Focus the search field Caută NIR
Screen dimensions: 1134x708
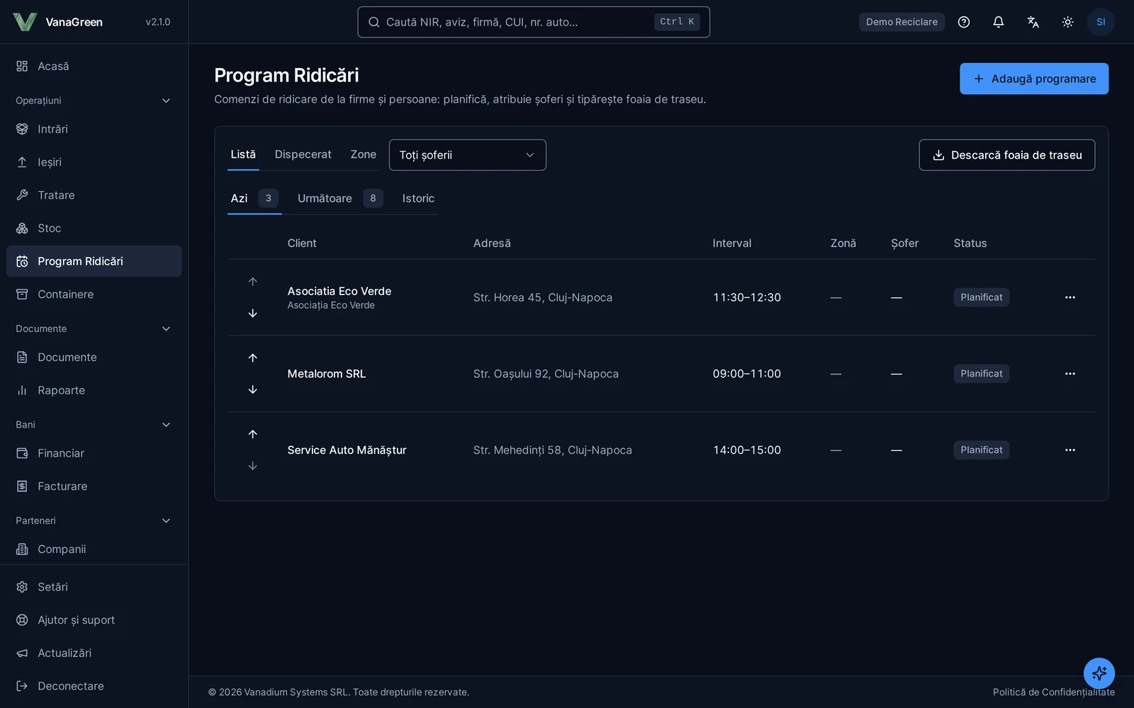[x=534, y=22]
